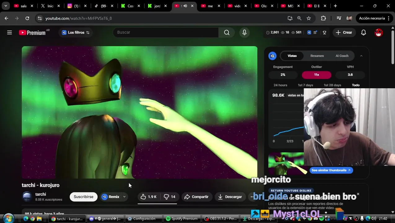Select the Vistas tab in vidIQ panel
395x223 pixels.
[x=292, y=56]
